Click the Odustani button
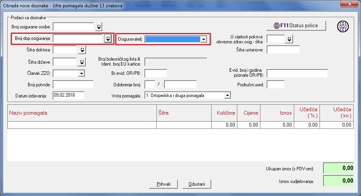This screenshot has width=361, height=196. coord(197,184)
